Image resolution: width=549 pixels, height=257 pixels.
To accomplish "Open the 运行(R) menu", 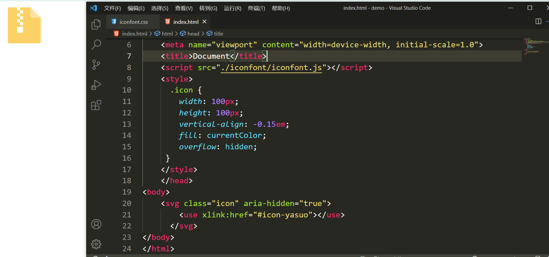I will [232, 8].
